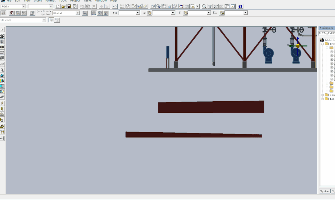Toggle the Easting lock icon
Screen dimensions: 335x200
tap(149, 13)
